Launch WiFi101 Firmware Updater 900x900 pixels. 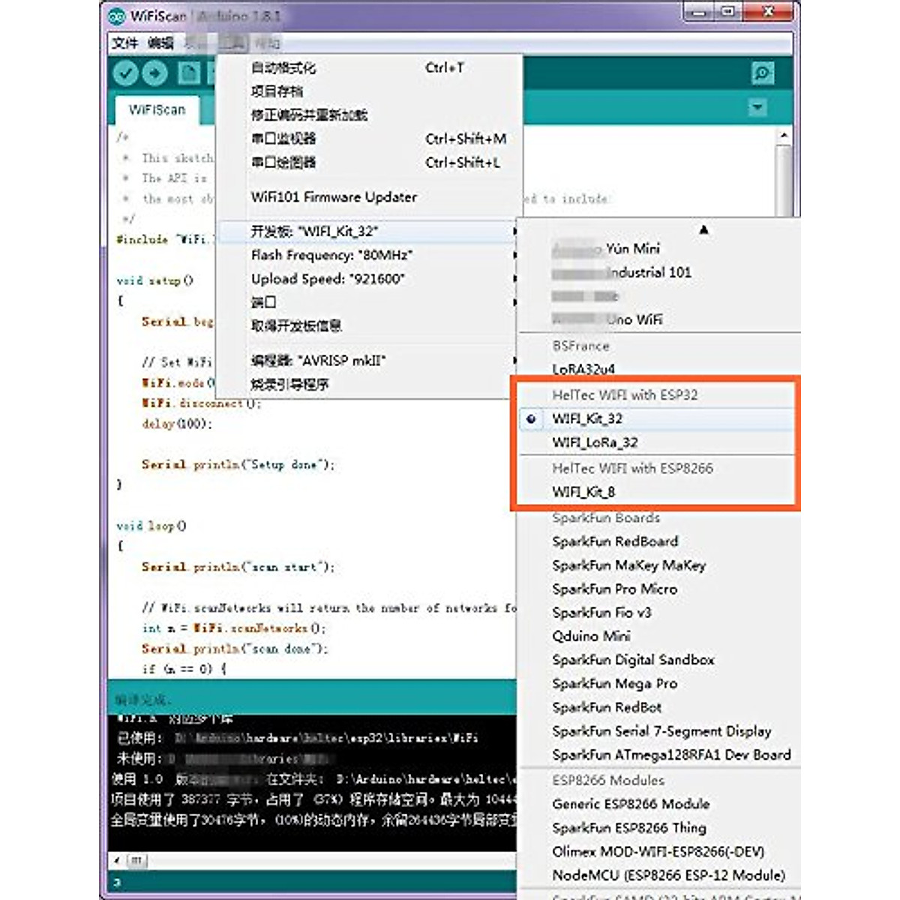tap(334, 197)
